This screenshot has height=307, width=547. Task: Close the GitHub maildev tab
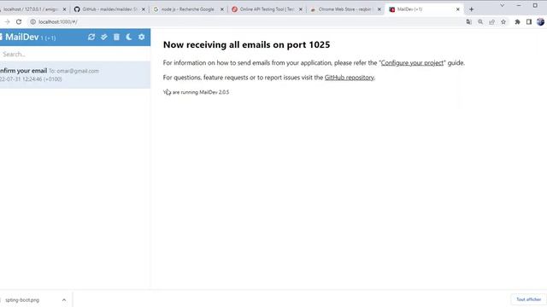tap(143, 9)
